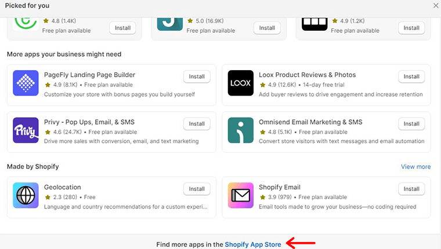This screenshot has height=249, width=441.
Task: Click the Loox Product Reviews & Photos title
Action: click(307, 75)
